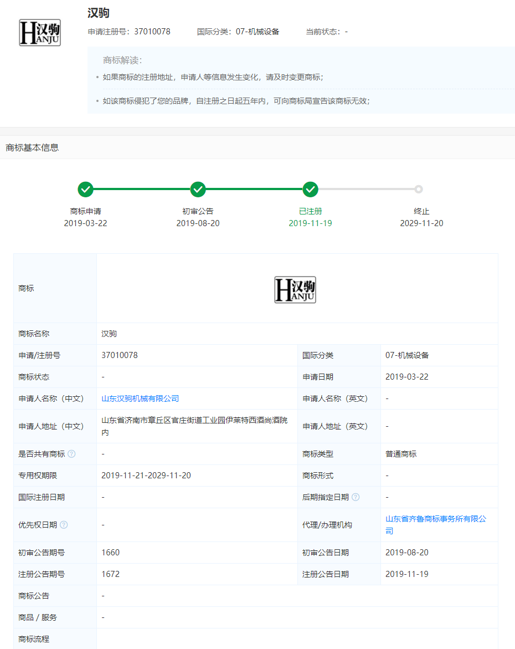The height and width of the screenshot is (649, 515).
Task: Click the 商标解读 heading
Action: point(122,60)
